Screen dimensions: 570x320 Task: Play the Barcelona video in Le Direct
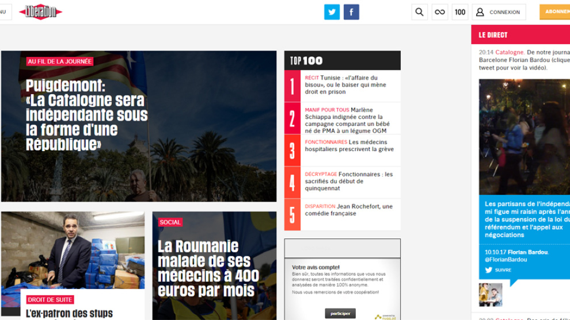pos(524,137)
